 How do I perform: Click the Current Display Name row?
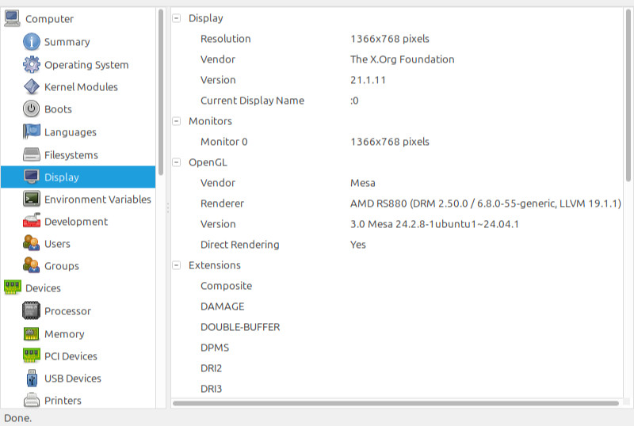tap(397, 101)
